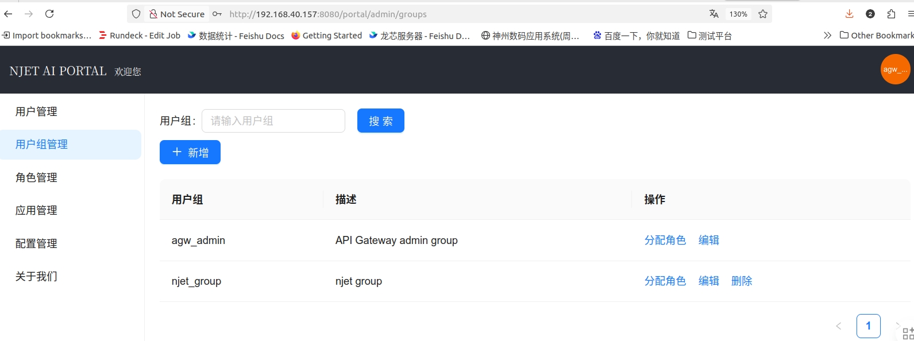Open the 测试平台 bookmark folder
The width and height of the screenshot is (914, 341).
[709, 36]
